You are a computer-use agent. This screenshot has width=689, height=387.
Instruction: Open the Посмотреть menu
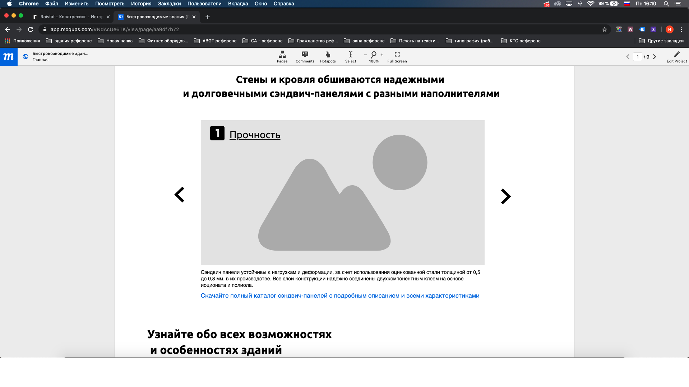110,4
